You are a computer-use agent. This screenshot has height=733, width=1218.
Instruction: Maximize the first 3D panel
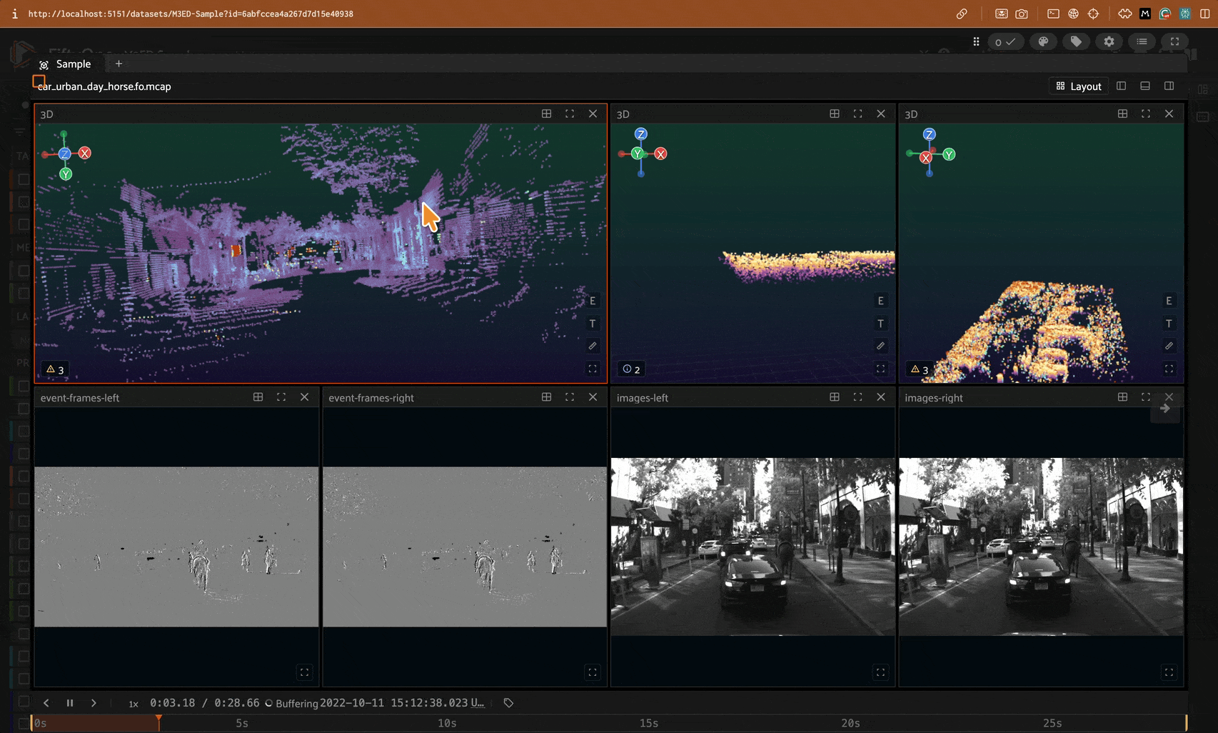[x=570, y=114]
